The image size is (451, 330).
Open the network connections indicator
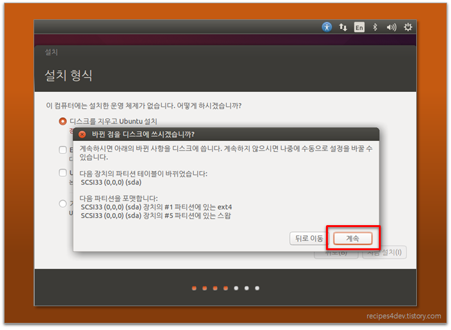point(343,27)
